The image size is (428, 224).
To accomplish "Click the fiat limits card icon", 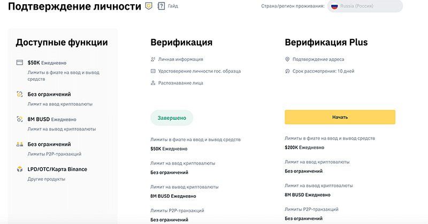I will [19, 63].
